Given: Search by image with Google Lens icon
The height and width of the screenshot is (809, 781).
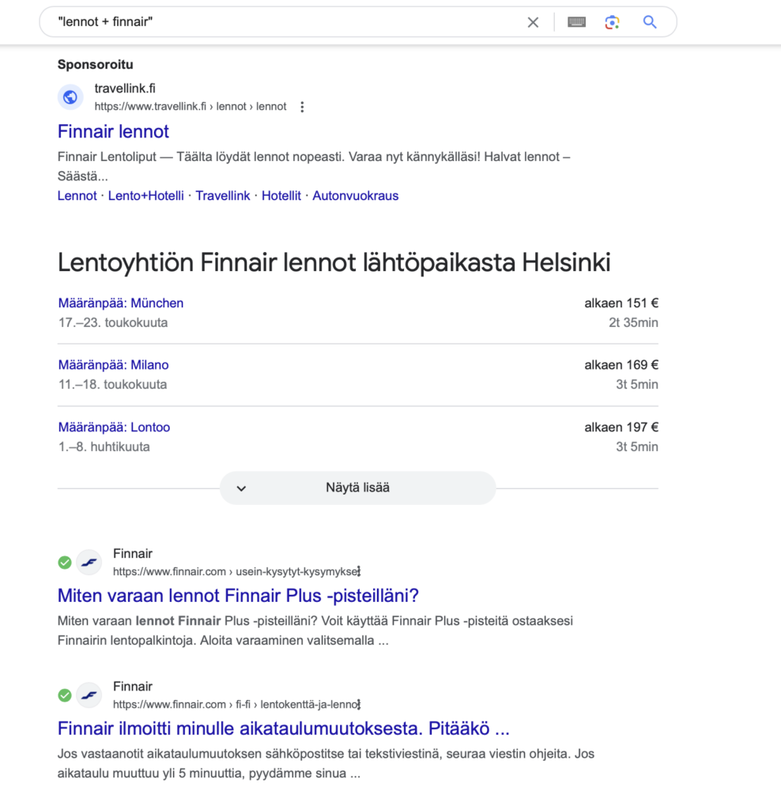Looking at the screenshot, I should (x=612, y=22).
